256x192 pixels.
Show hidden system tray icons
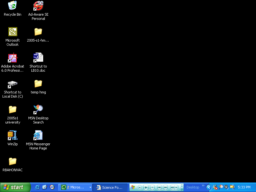[x=209, y=187]
